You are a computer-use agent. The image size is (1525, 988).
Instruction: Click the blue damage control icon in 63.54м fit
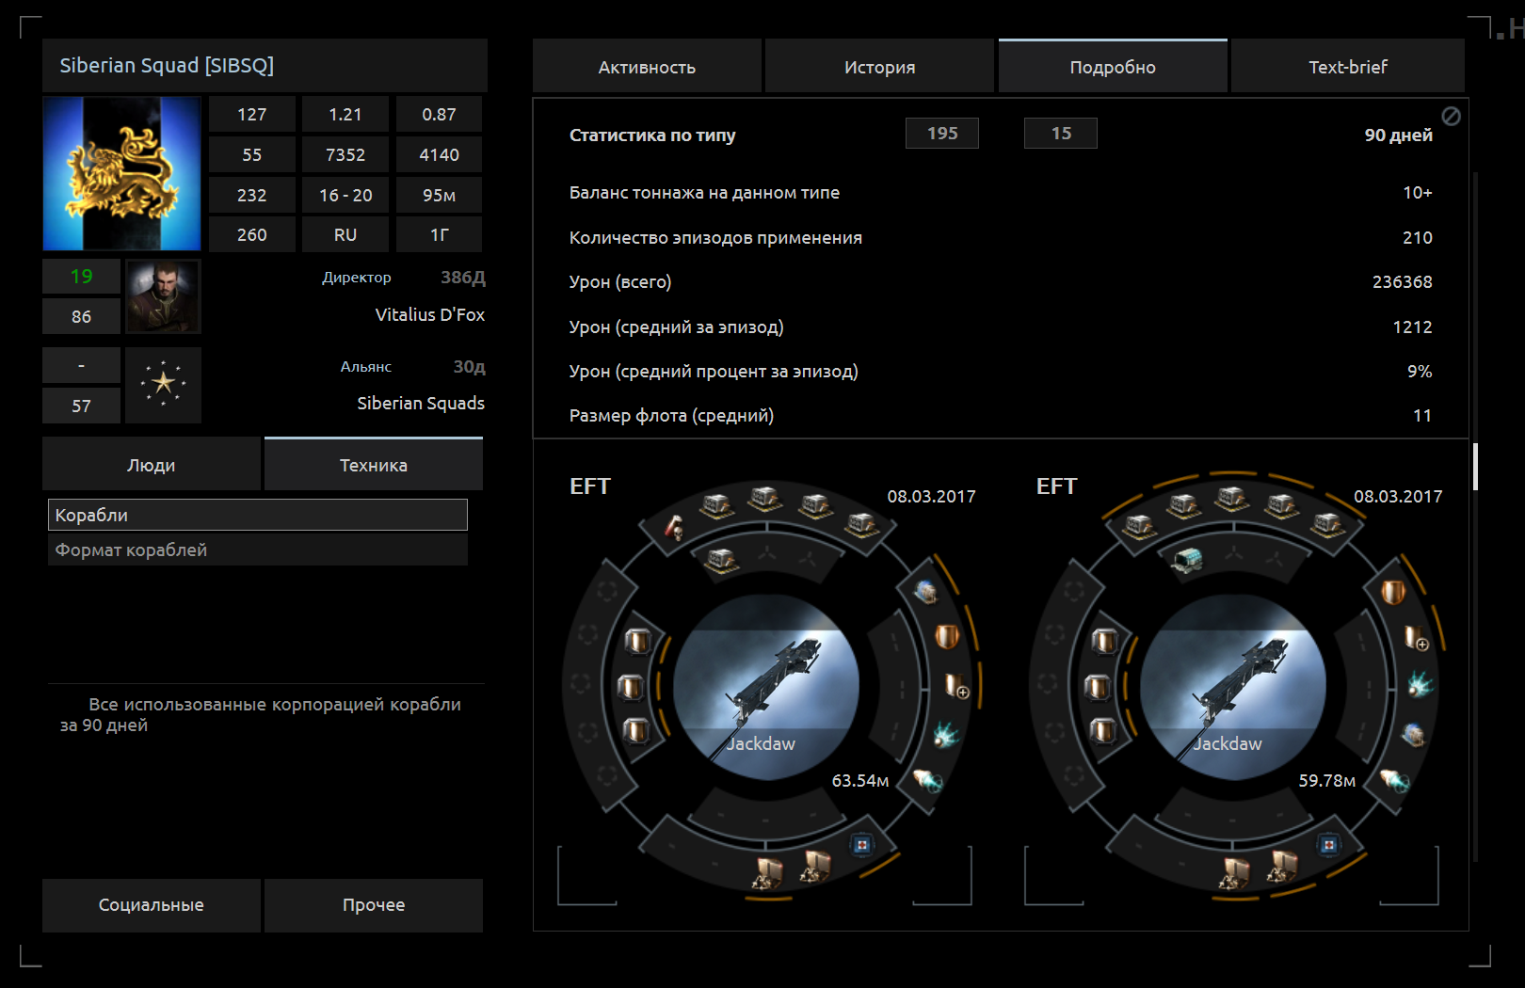tap(861, 845)
